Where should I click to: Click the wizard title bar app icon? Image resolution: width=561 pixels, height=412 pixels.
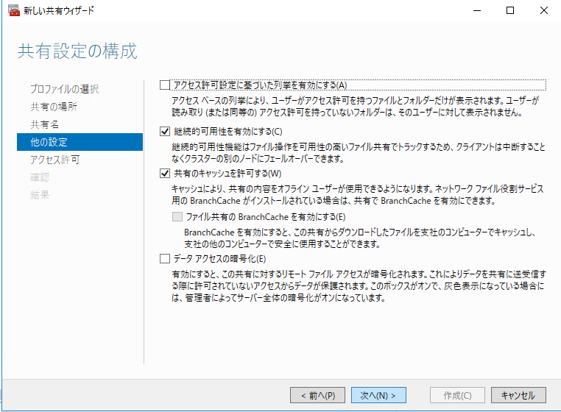click(13, 10)
